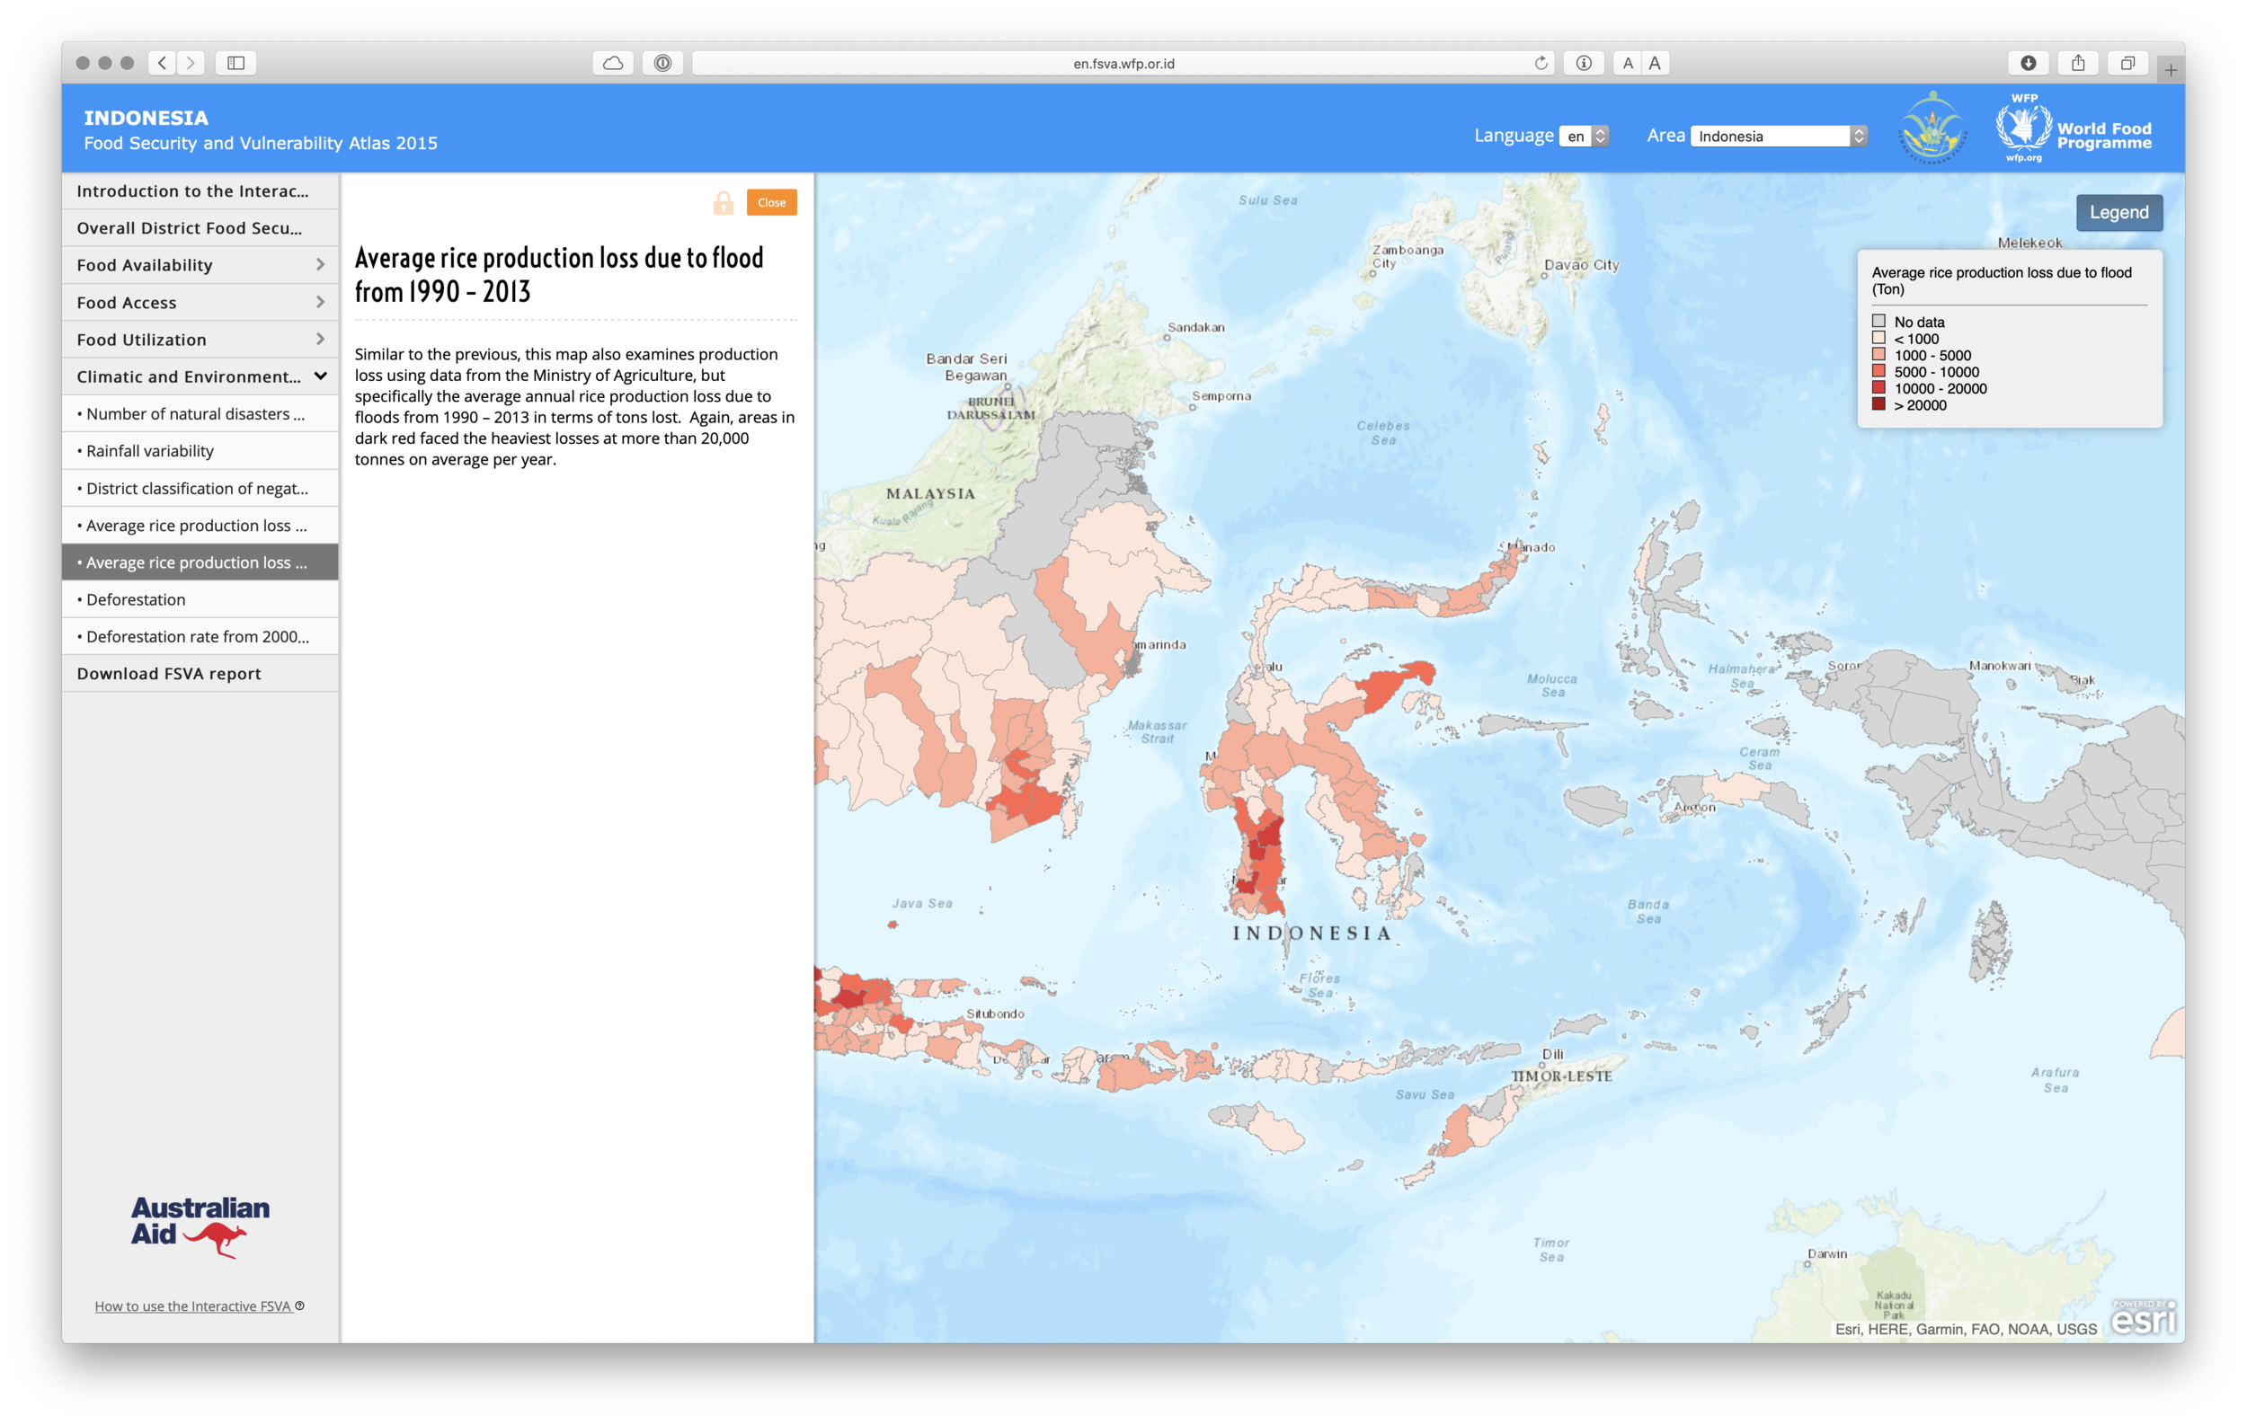This screenshot has width=2247, height=1425.
Task: Go forward using Safari's forward arrow
Action: (x=191, y=63)
